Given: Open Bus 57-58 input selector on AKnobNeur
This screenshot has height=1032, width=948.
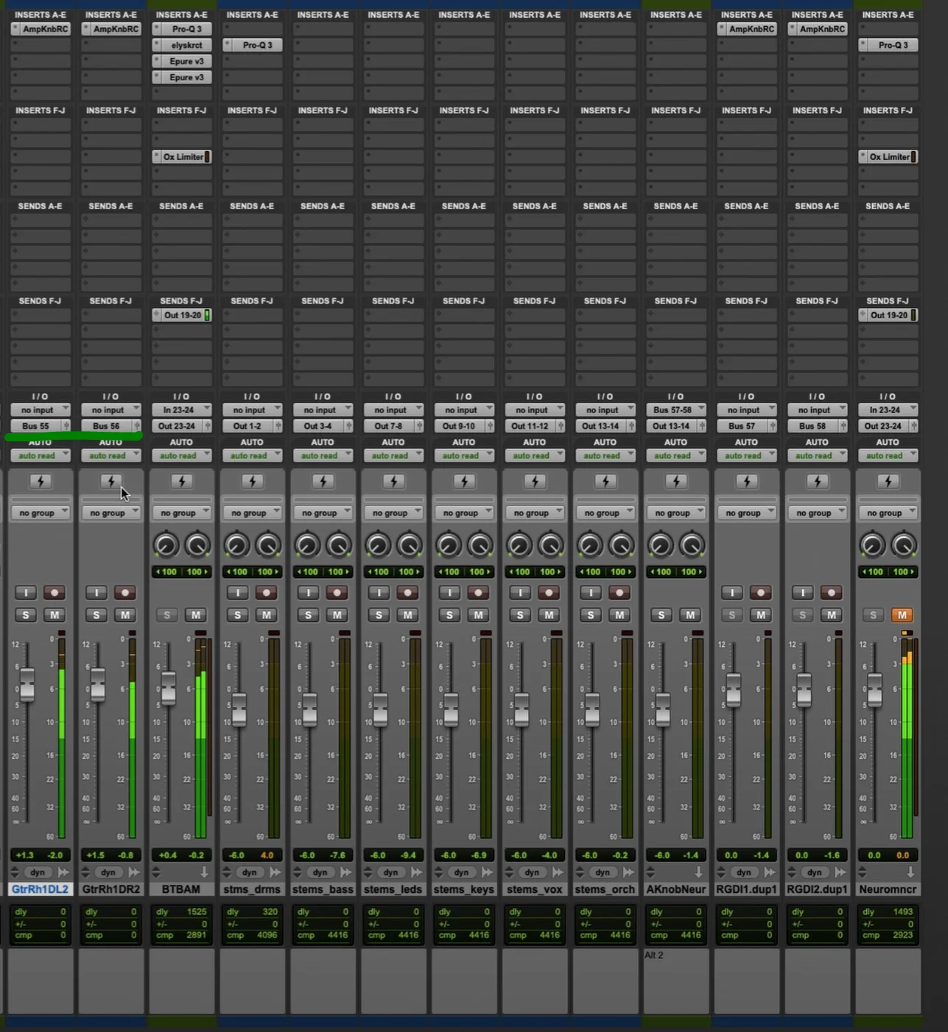Looking at the screenshot, I should [x=676, y=410].
